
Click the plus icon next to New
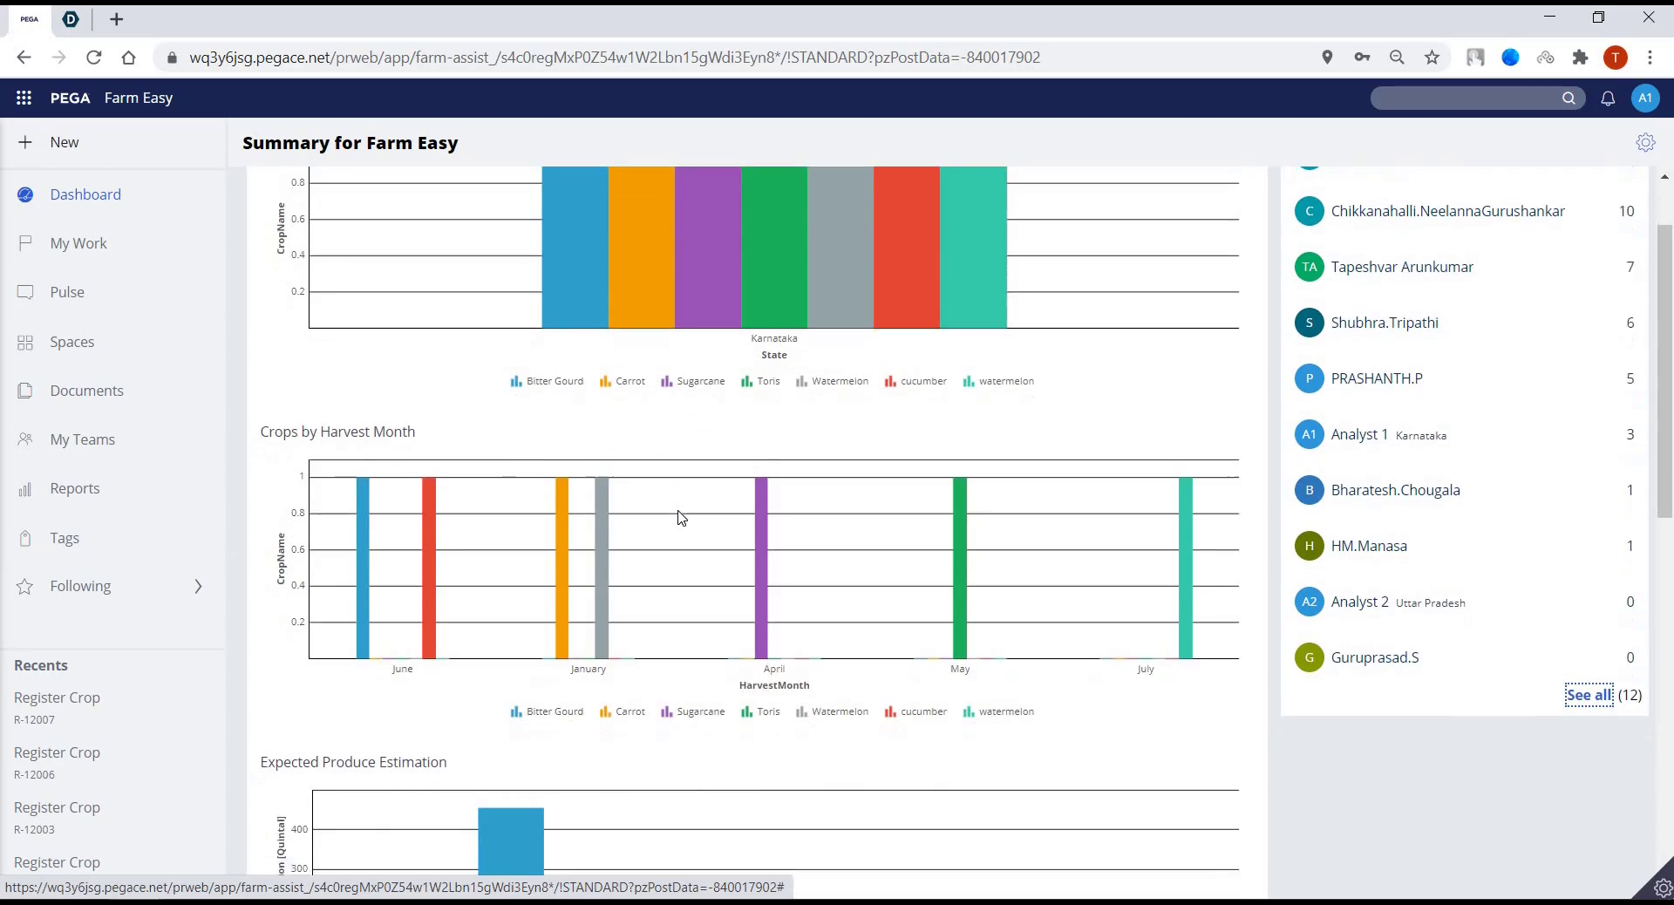[x=25, y=142]
